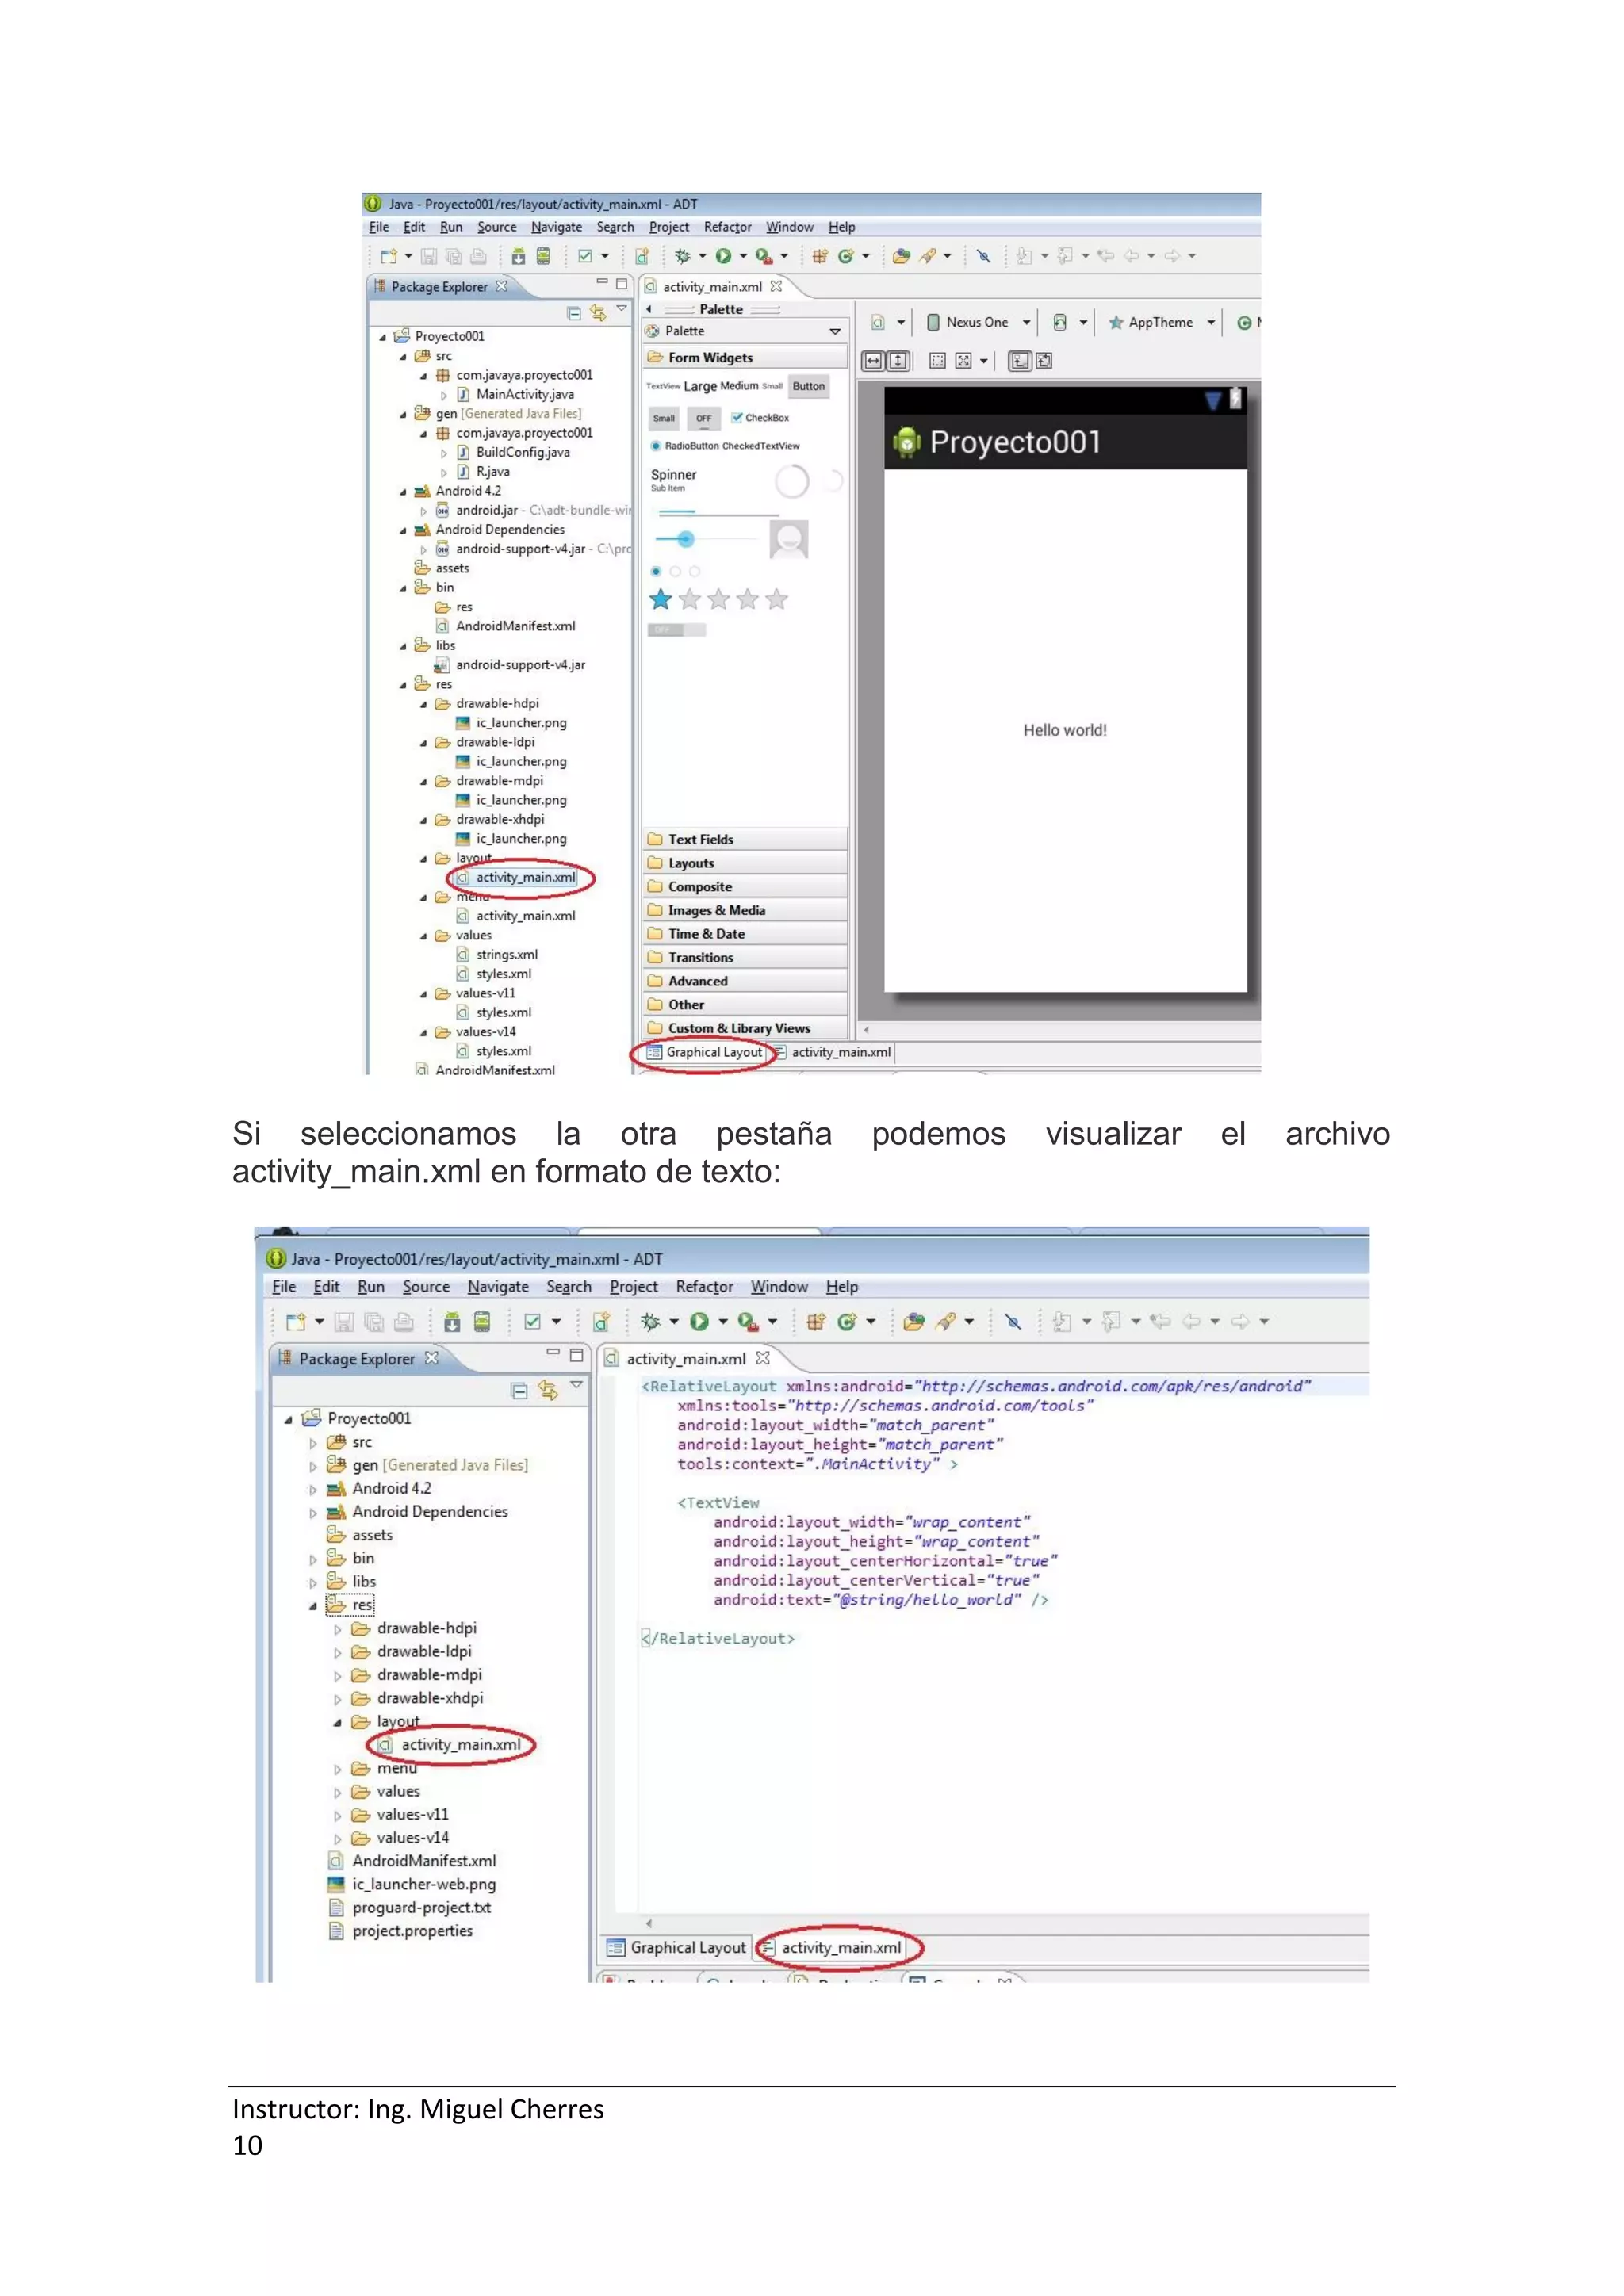This screenshot has width=1624, height=2296.
Task: Click New Java Class icon in lower toolbar
Action: click(x=846, y=1322)
